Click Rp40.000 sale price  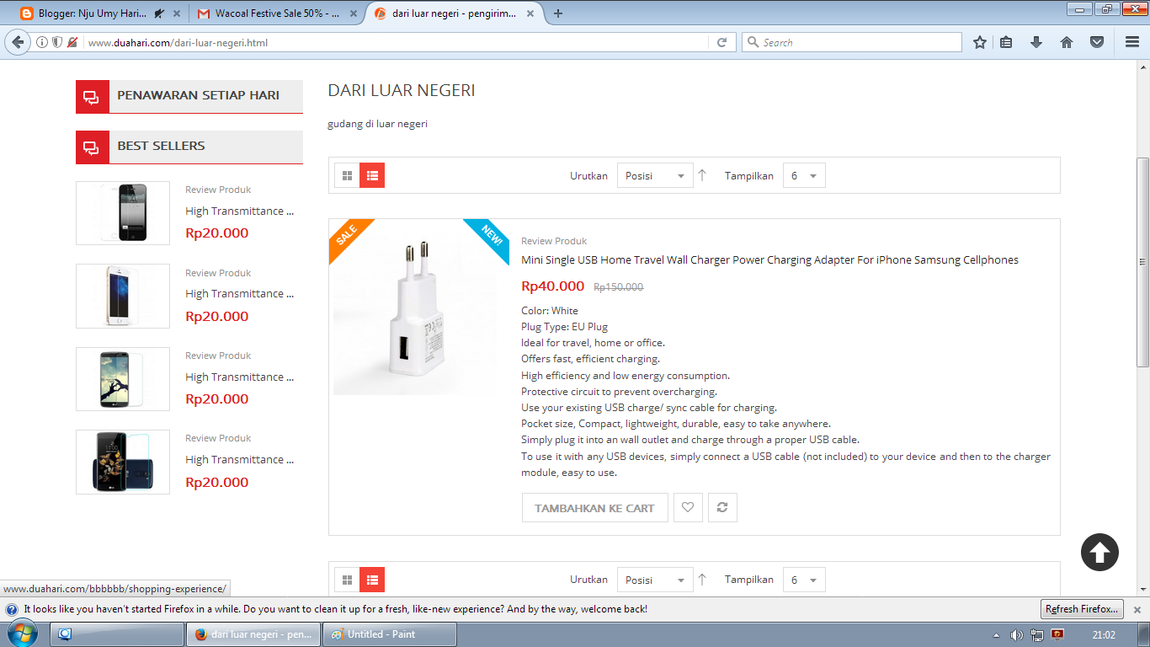(552, 286)
